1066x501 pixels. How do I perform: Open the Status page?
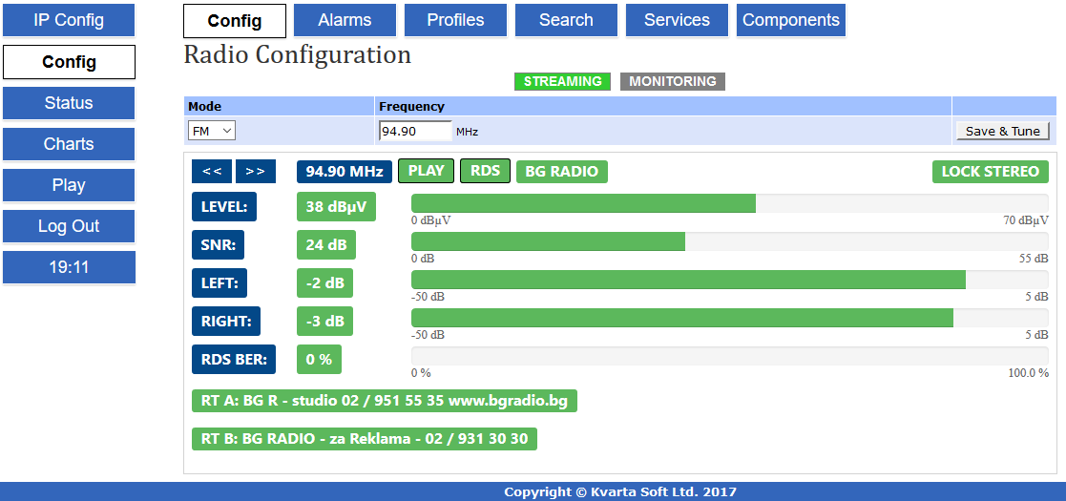(x=69, y=103)
